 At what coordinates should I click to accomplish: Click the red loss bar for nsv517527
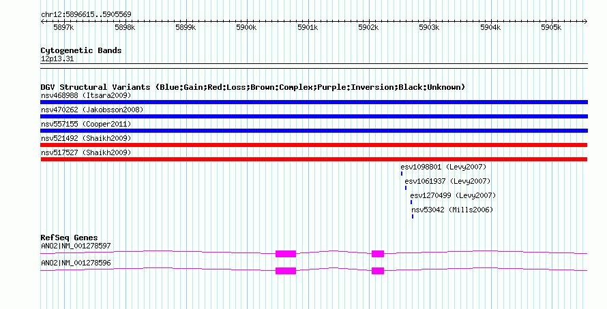click(x=314, y=159)
